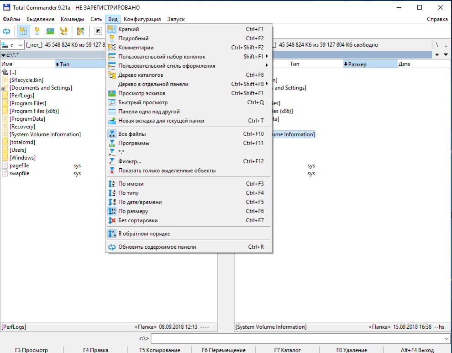Sort by name with По имени
The height and width of the screenshot is (353, 452).
coord(189,184)
